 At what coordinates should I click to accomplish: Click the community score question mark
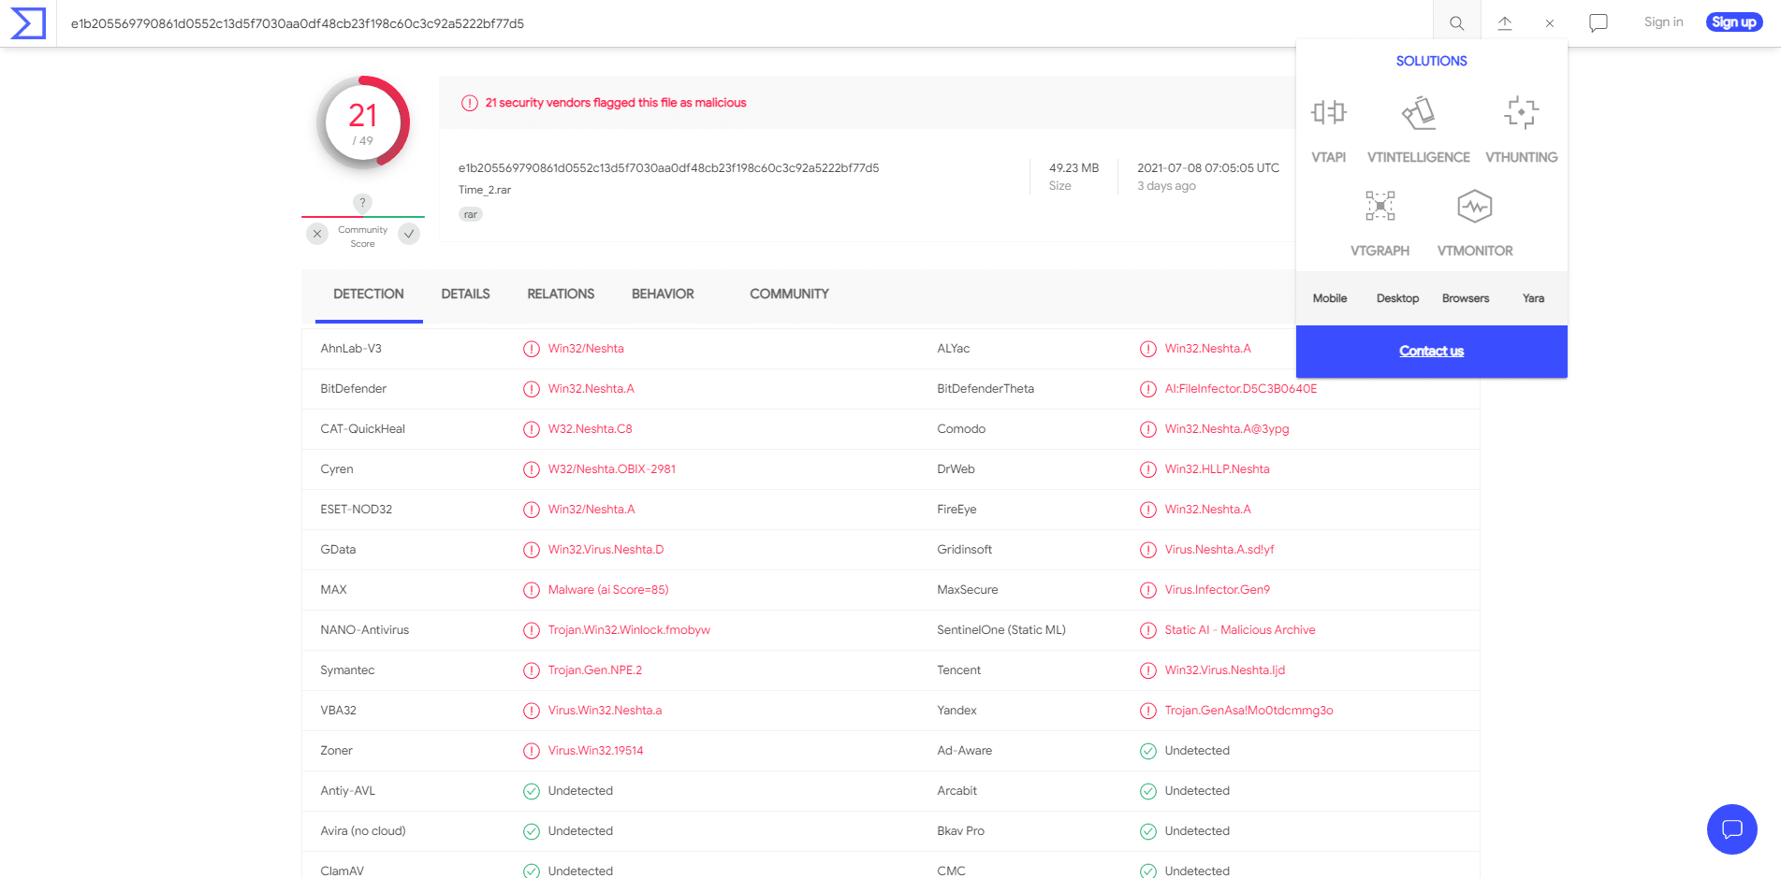(x=363, y=202)
